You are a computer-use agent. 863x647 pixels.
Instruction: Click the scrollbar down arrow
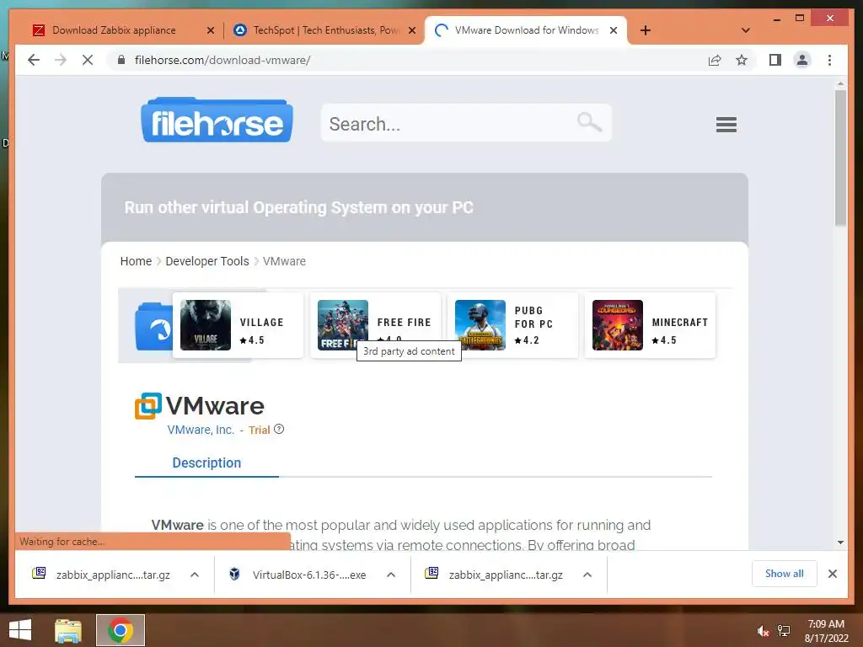click(x=840, y=543)
